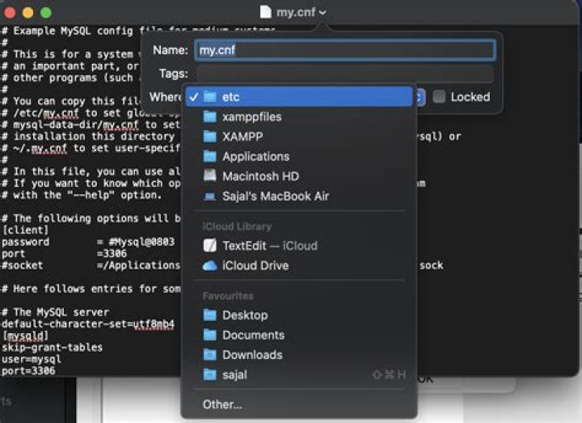Click the [client] line in the editor
Image resolution: width=582 pixels, height=423 pixels.
(x=25, y=230)
